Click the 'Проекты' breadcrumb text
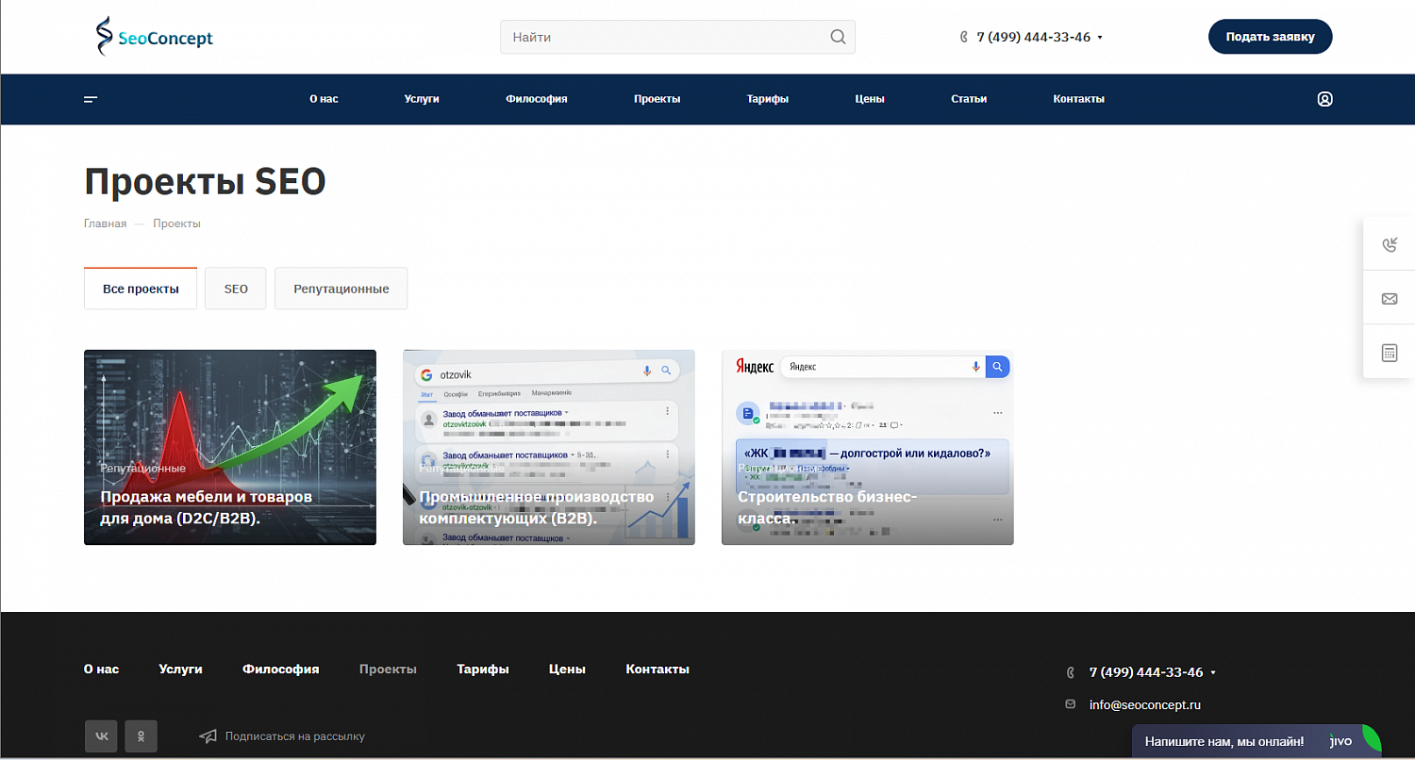1415x760 pixels. 176,223
